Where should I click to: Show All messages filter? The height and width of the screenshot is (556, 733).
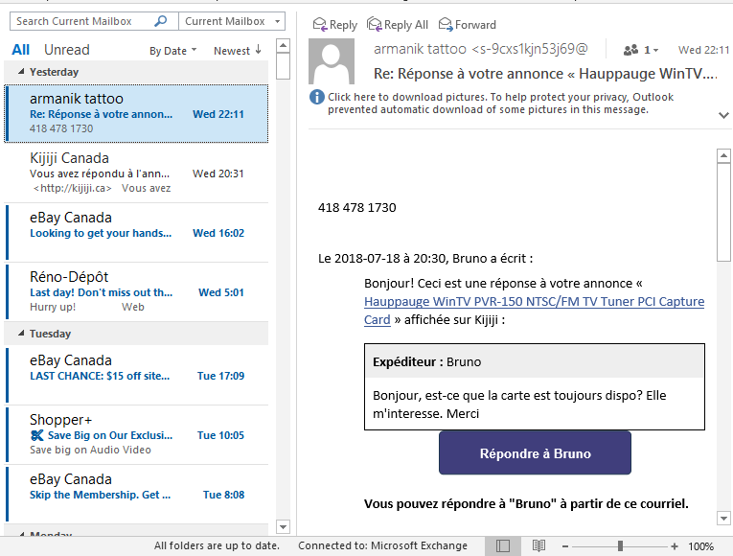point(20,50)
